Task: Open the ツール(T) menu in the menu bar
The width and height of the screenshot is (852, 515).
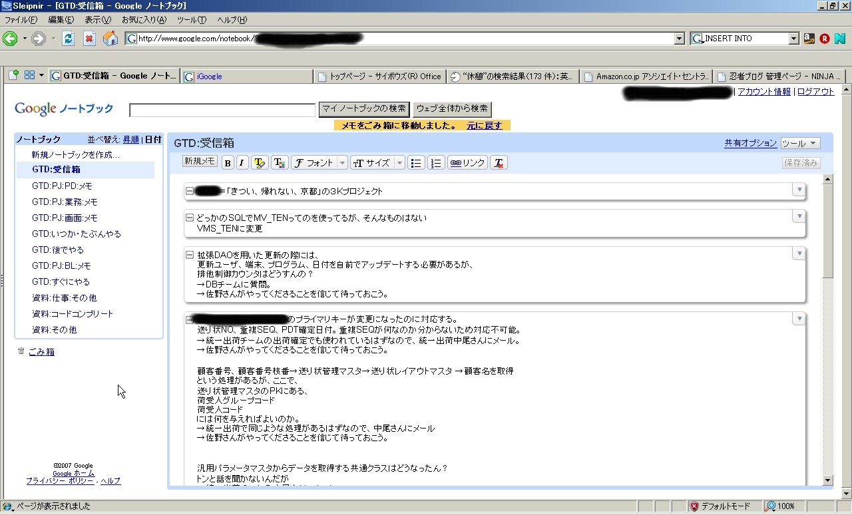Action: point(192,20)
